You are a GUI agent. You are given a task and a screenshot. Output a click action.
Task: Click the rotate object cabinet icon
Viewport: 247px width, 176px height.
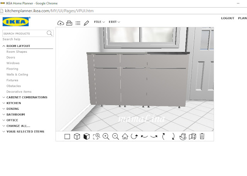[183, 136]
